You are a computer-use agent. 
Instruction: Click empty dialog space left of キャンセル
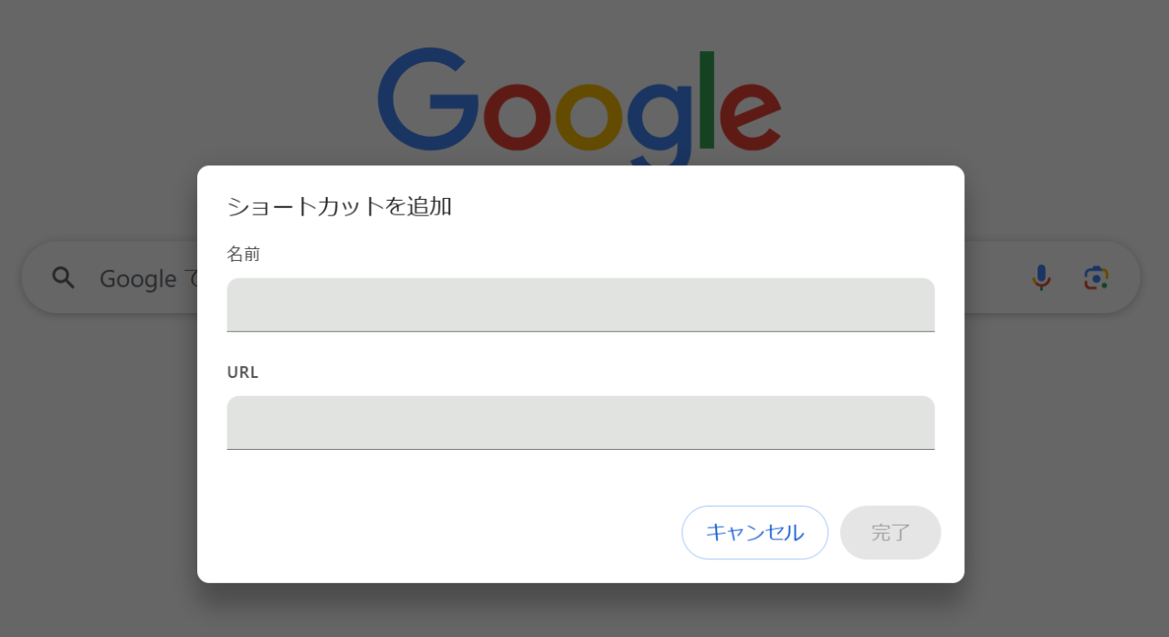[448, 532]
